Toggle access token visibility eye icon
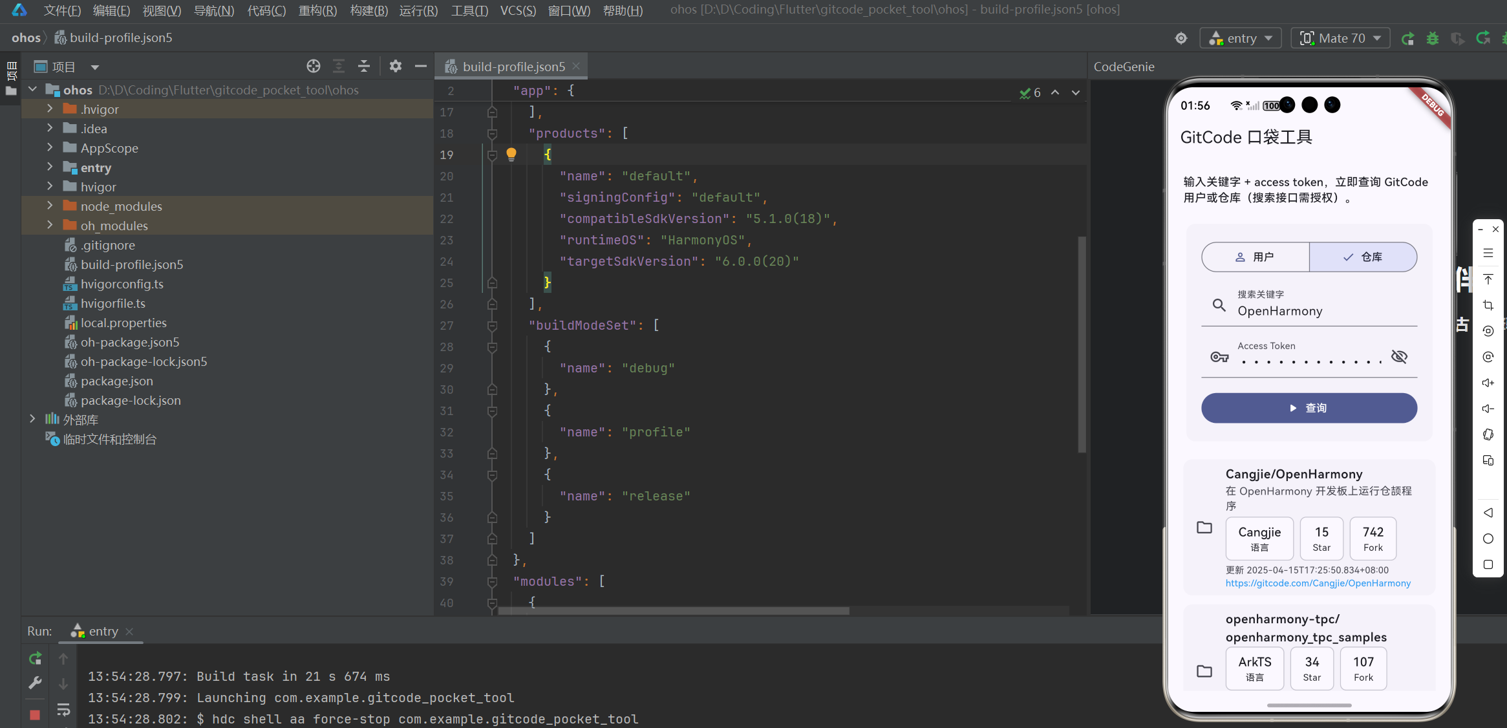Screen dimensions: 1507x728 click(x=1398, y=357)
